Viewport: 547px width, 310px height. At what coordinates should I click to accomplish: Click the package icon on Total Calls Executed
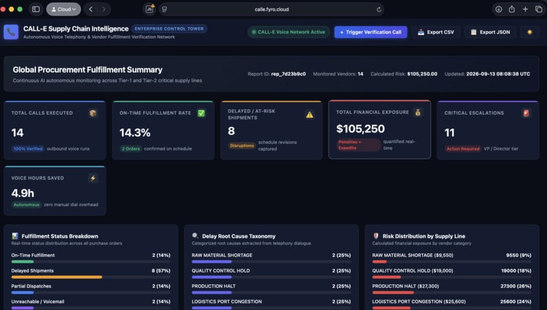coord(93,113)
